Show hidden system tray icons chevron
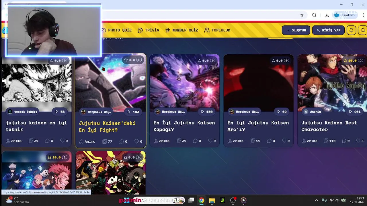This screenshot has width=367, height=206. pyautogui.click(x=316, y=200)
